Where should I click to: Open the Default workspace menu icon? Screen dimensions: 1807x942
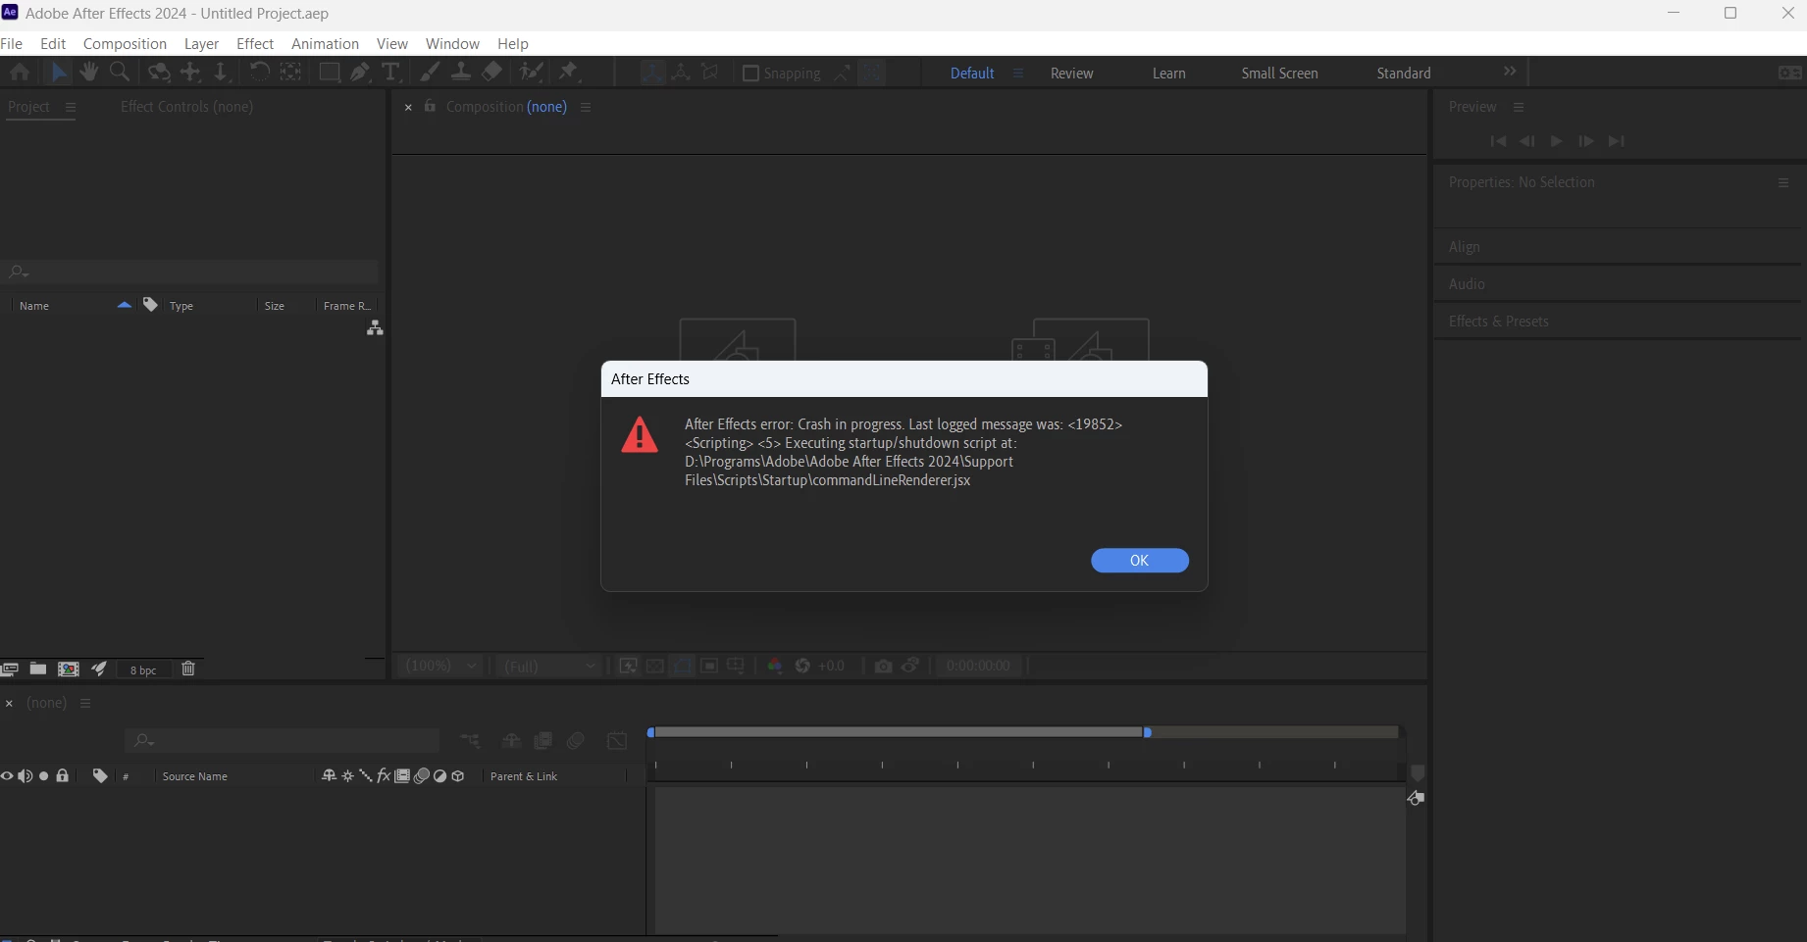click(1017, 74)
